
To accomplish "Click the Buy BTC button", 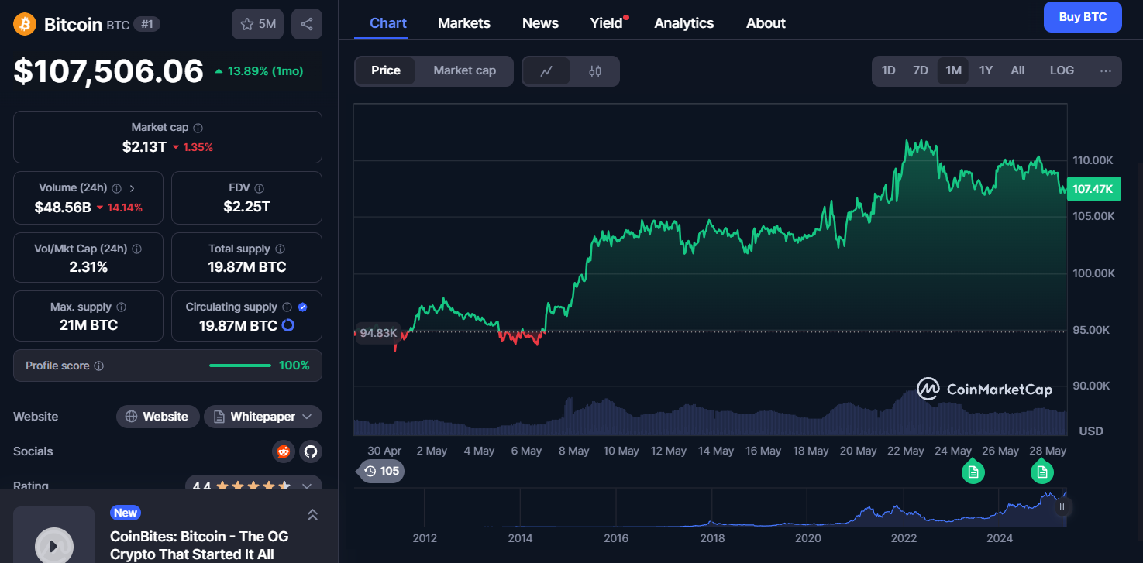I will tap(1083, 17).
